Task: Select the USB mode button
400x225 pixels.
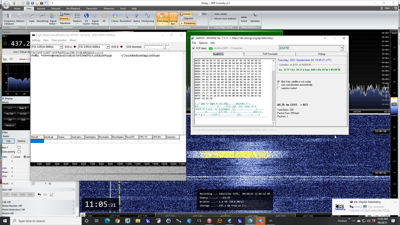Action: (23, 120)
